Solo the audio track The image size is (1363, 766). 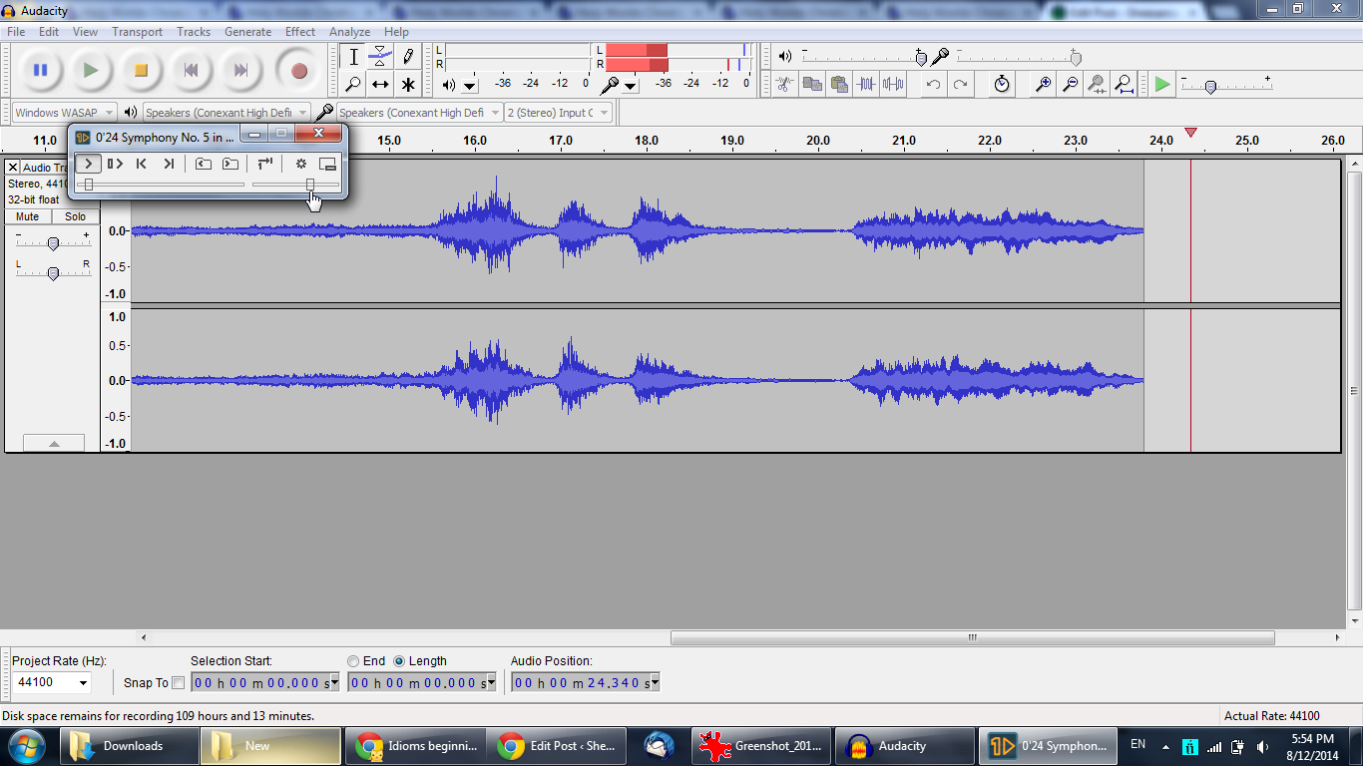[x=76, y=216]
